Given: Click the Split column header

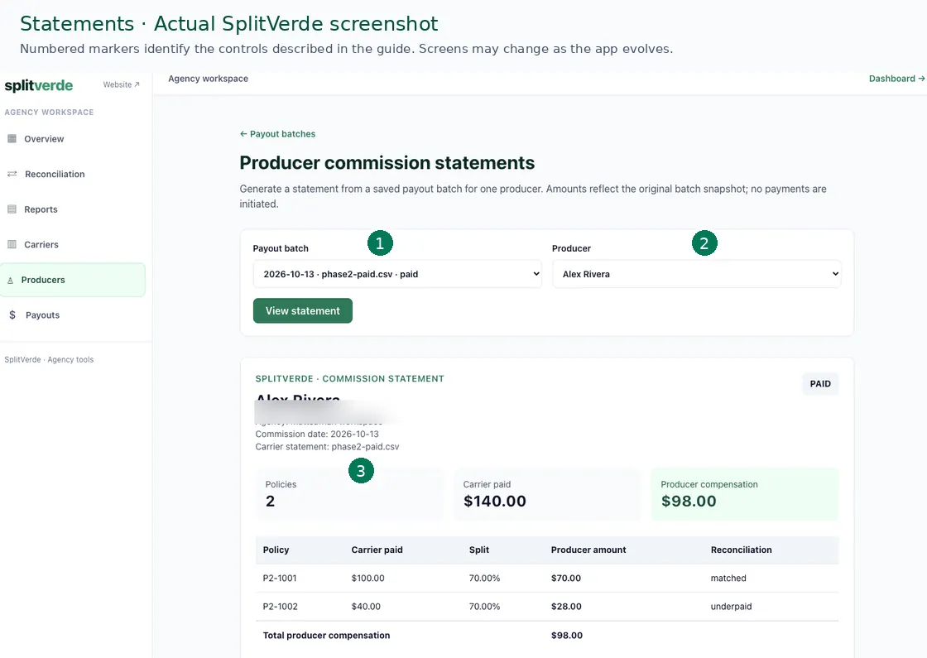Looking at the screenshot, I should click(x=479, y=550).
